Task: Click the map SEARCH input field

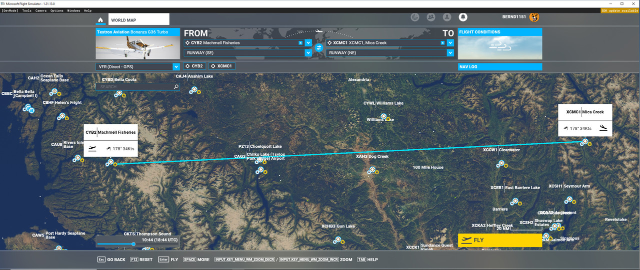Action: [137, 87]
